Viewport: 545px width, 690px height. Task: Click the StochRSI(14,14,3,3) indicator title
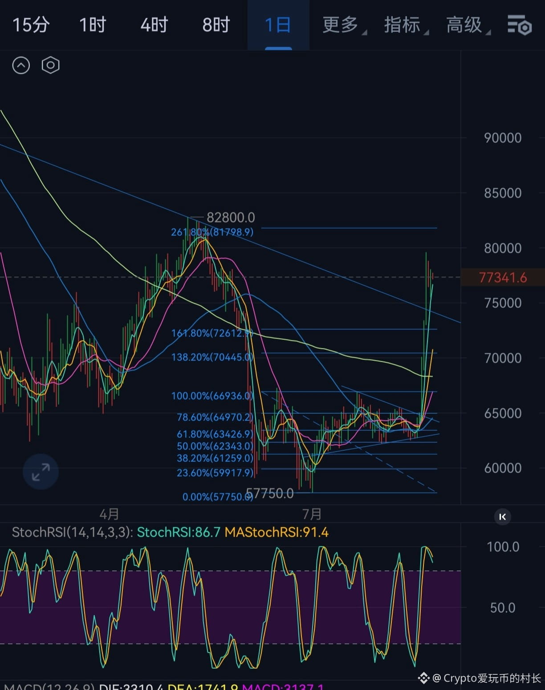72,533
